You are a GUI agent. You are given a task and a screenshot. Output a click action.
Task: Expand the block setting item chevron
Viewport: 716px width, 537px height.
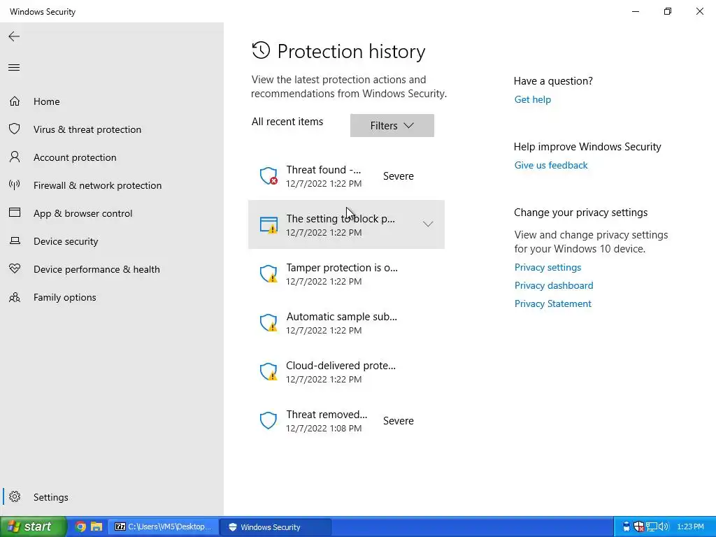click(428, 224)
